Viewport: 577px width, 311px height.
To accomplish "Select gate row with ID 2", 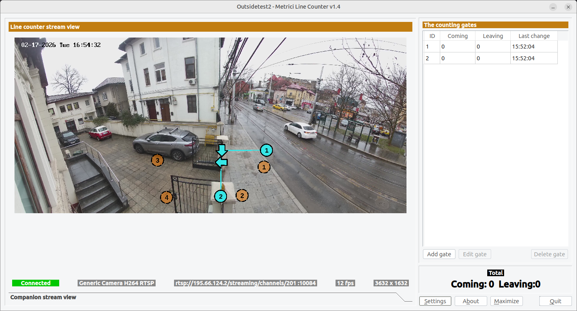I will [x=491, y=58].
